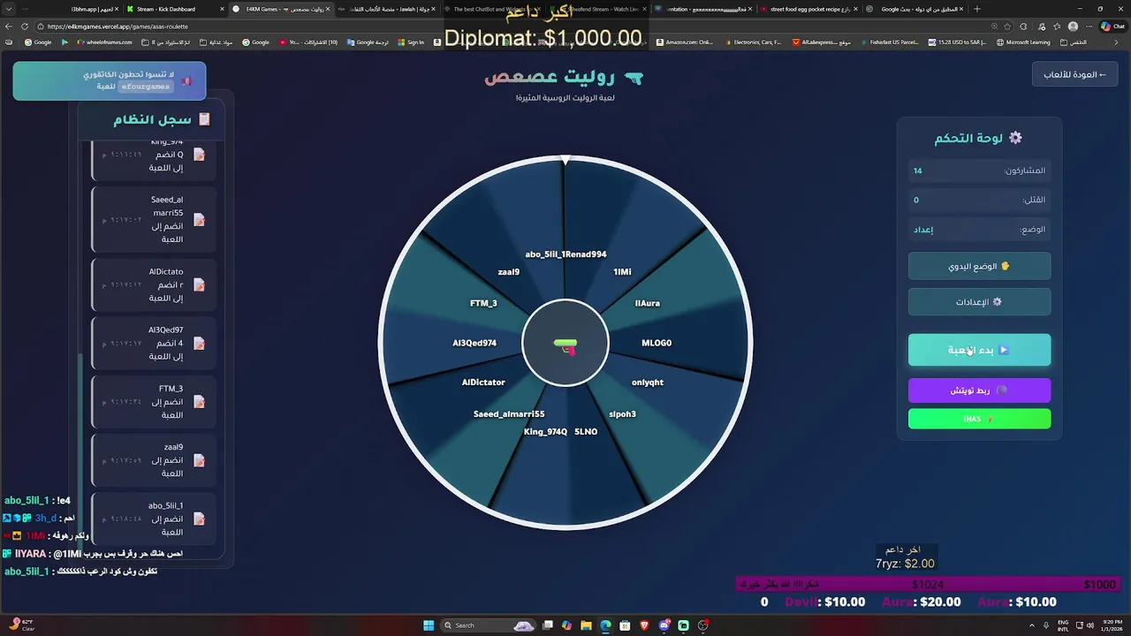Click the back to games button (العودة للألعاب)
The height and width of the screenshot is (636, 1131).
(x=1074, y=74)
